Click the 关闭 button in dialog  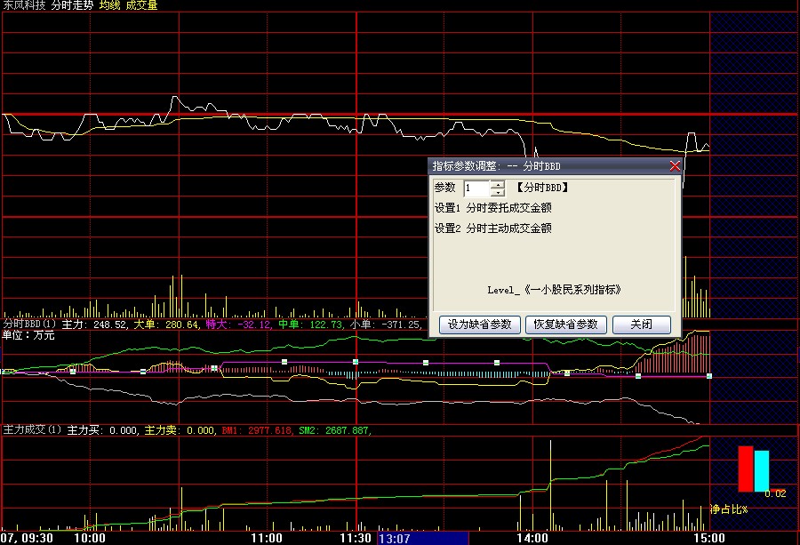(x=641, y=325)
